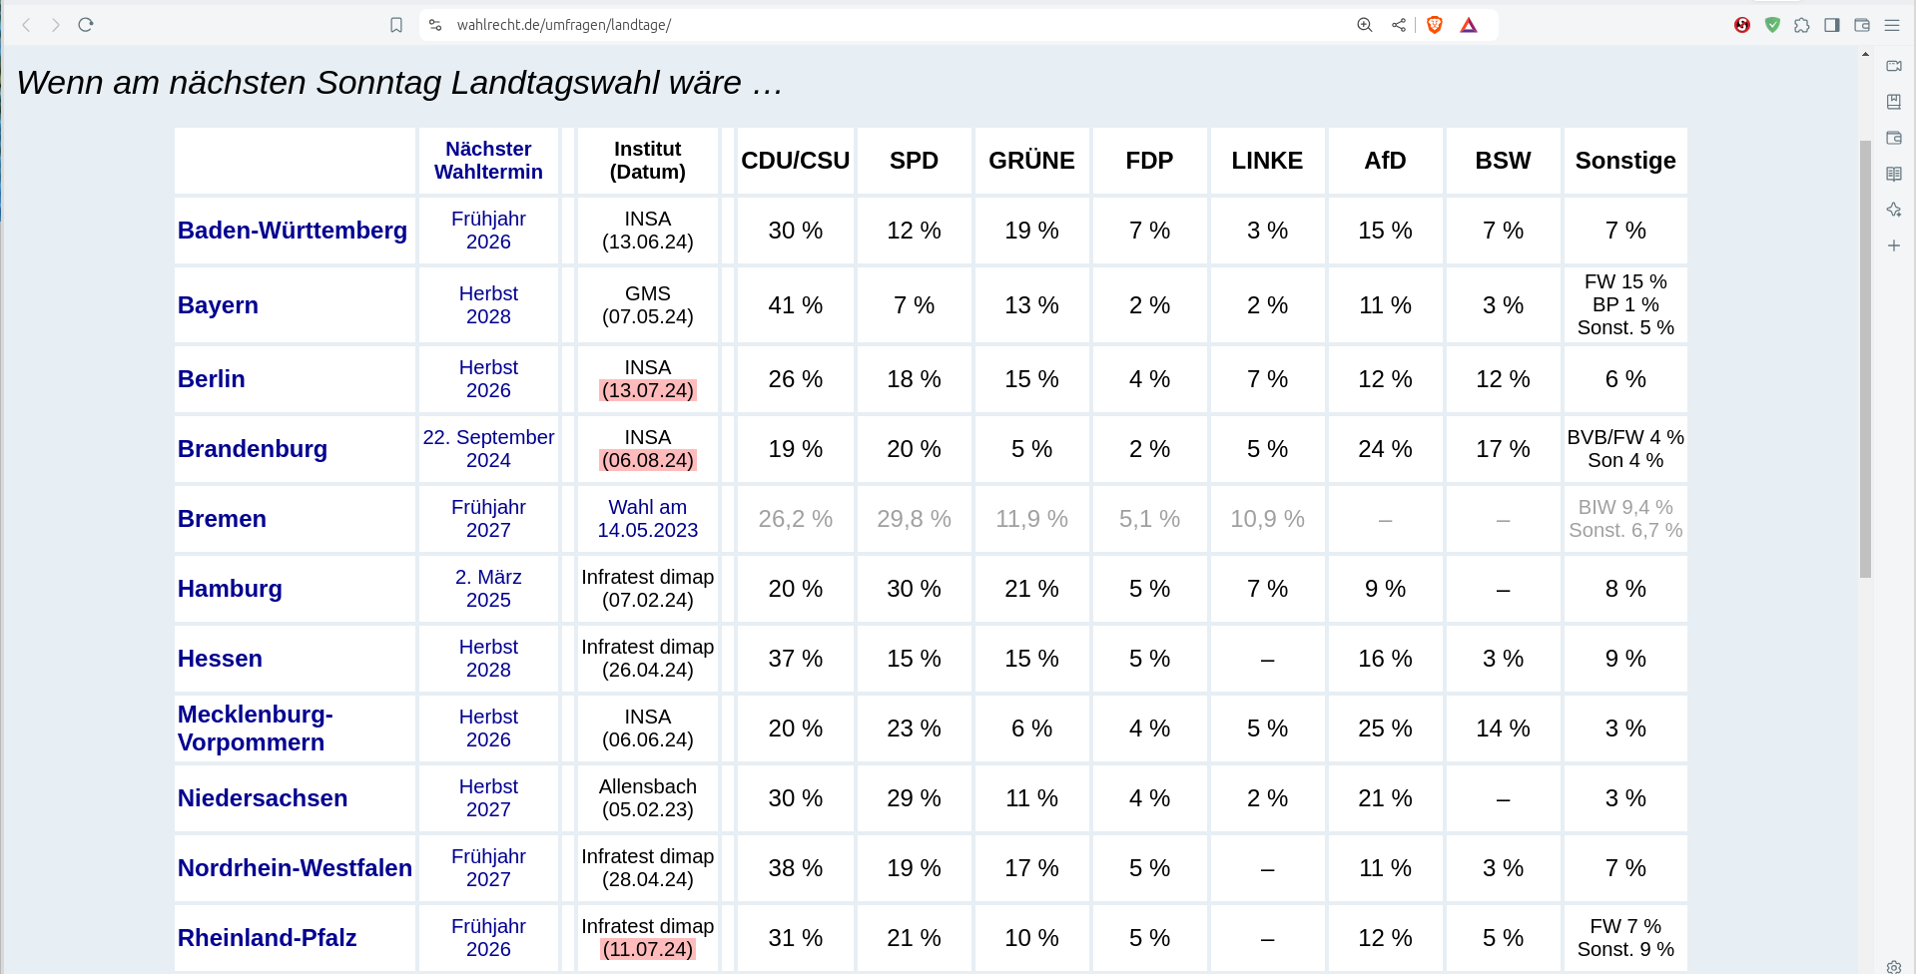Add new item to sidebar
Screen dimensions: 1916x974
coord(1894,245)
